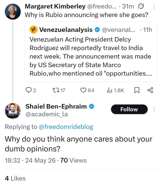Open @academic_la handle
The width and height of the screenshot is (162, 184).
click(x=47, y=114)
